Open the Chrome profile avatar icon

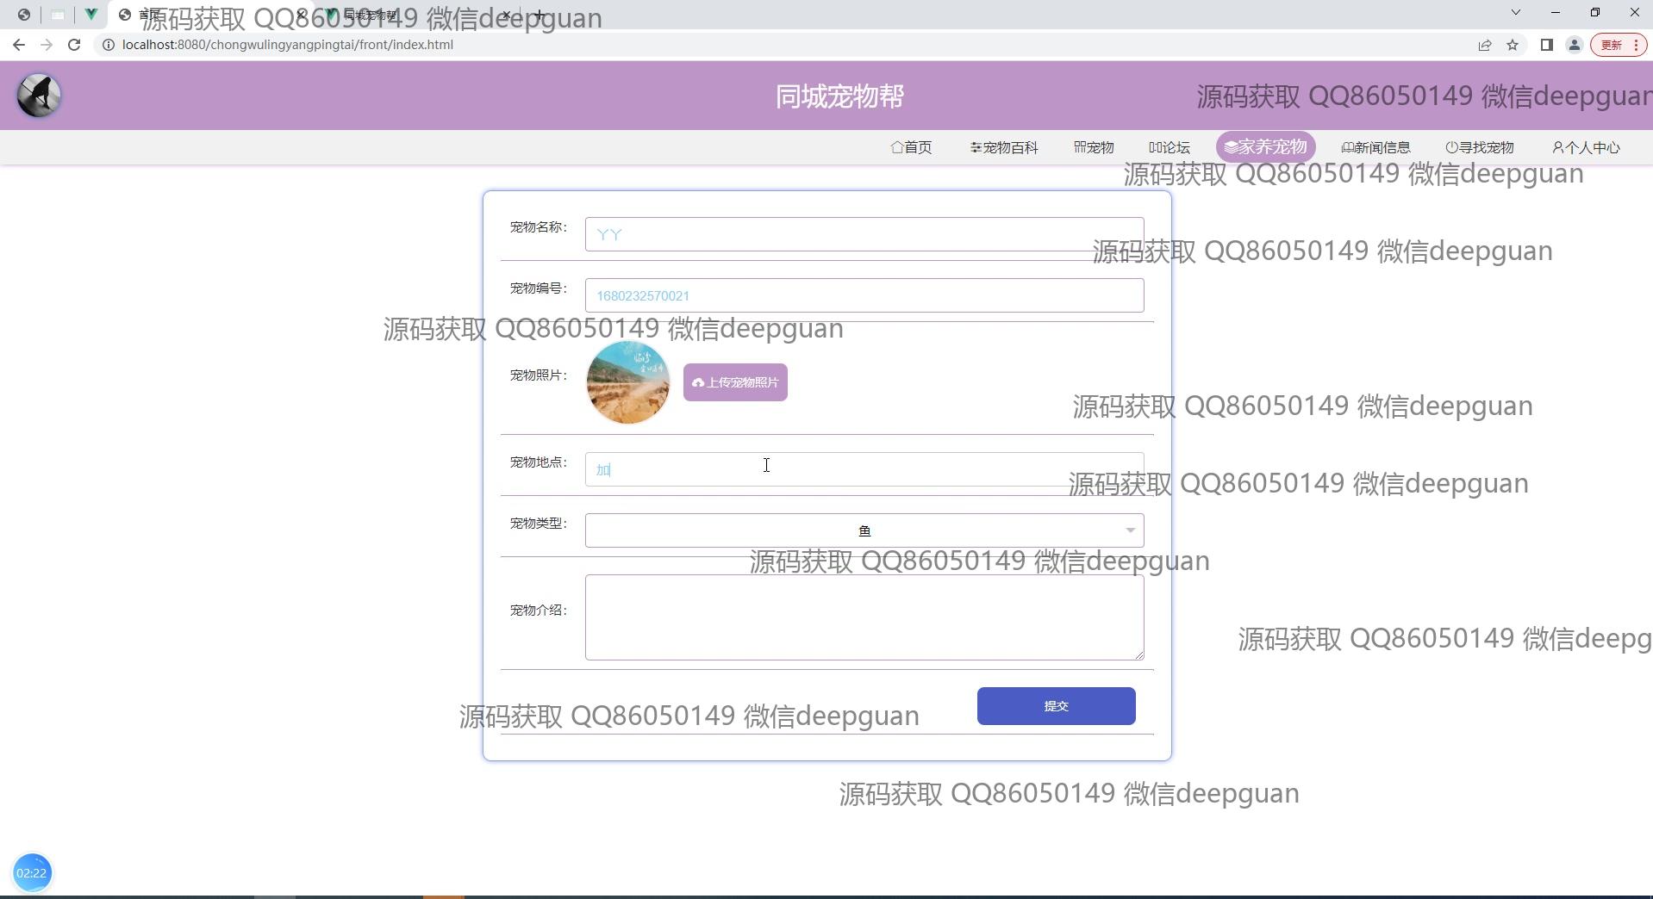click(x=1574, y=45)
